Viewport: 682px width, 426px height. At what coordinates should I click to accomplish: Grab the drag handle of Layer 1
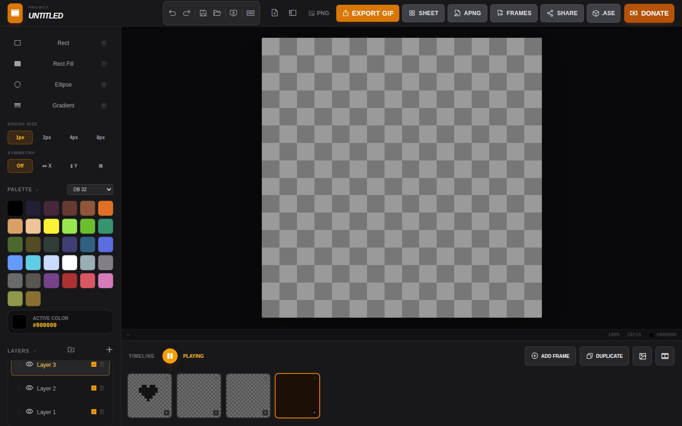[19, 412]
